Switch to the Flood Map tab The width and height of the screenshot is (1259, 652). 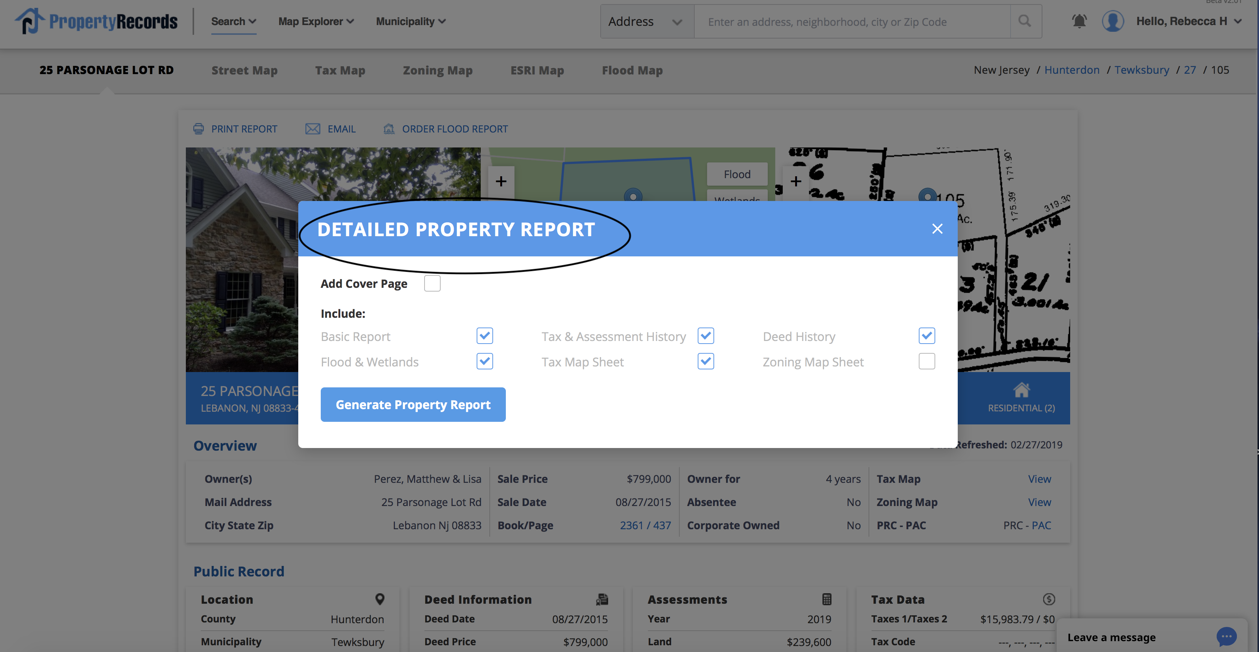[x=632, y=70]
